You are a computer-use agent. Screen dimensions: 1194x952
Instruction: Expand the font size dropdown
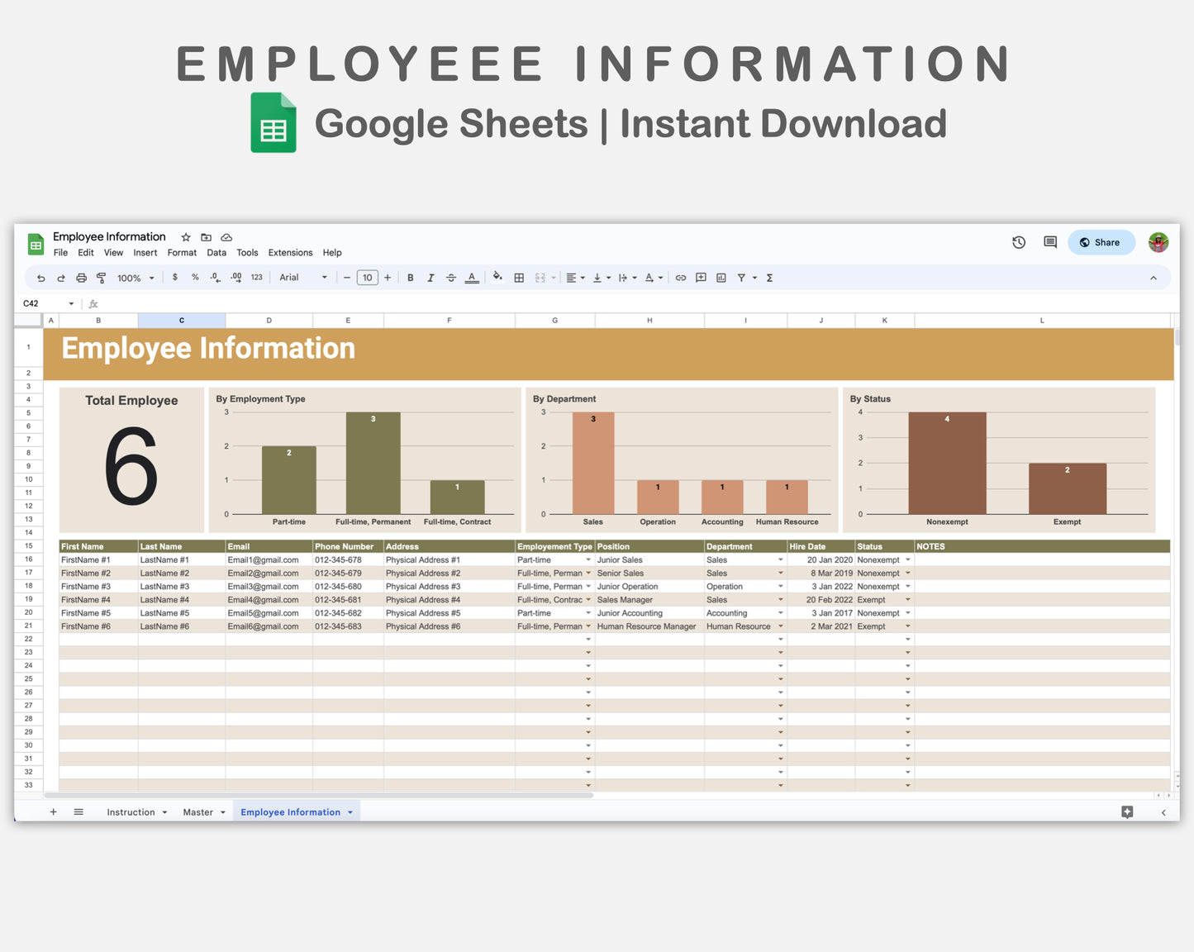point(367,278)
